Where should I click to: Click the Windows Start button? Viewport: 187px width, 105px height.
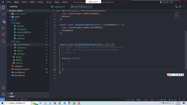click(2, 103)
